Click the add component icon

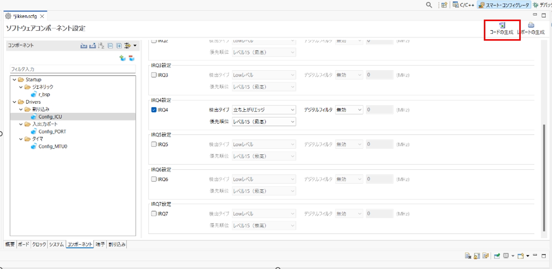(x=122, y=58)
